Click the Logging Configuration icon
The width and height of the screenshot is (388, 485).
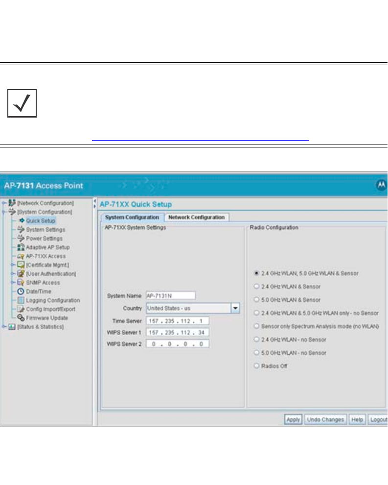point(21,300)
